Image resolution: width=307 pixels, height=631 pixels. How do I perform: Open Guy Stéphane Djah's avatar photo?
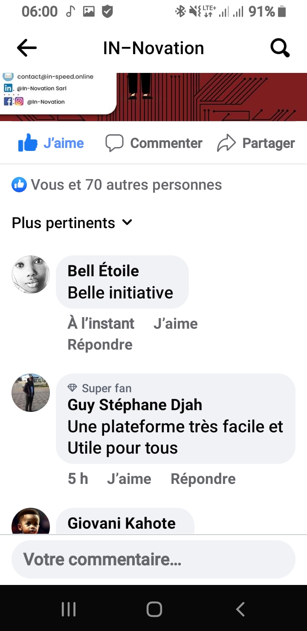point(31,393)
